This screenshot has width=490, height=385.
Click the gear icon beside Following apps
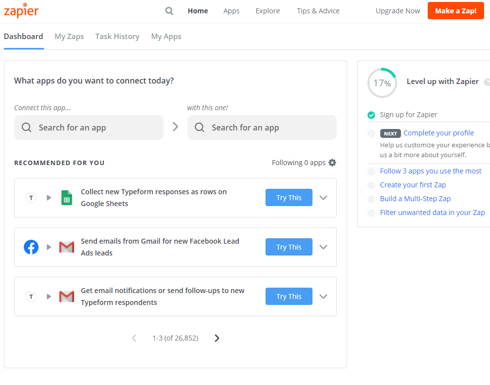[332, 163]
